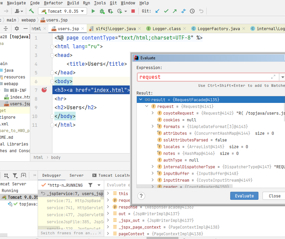285x239 pixels.
Task: Group services with grid icon
Action: 6,175
